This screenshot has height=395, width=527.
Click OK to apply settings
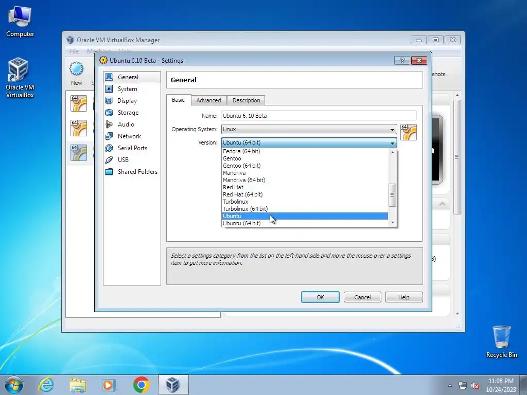pyautogui.click(x=320, y=297)
